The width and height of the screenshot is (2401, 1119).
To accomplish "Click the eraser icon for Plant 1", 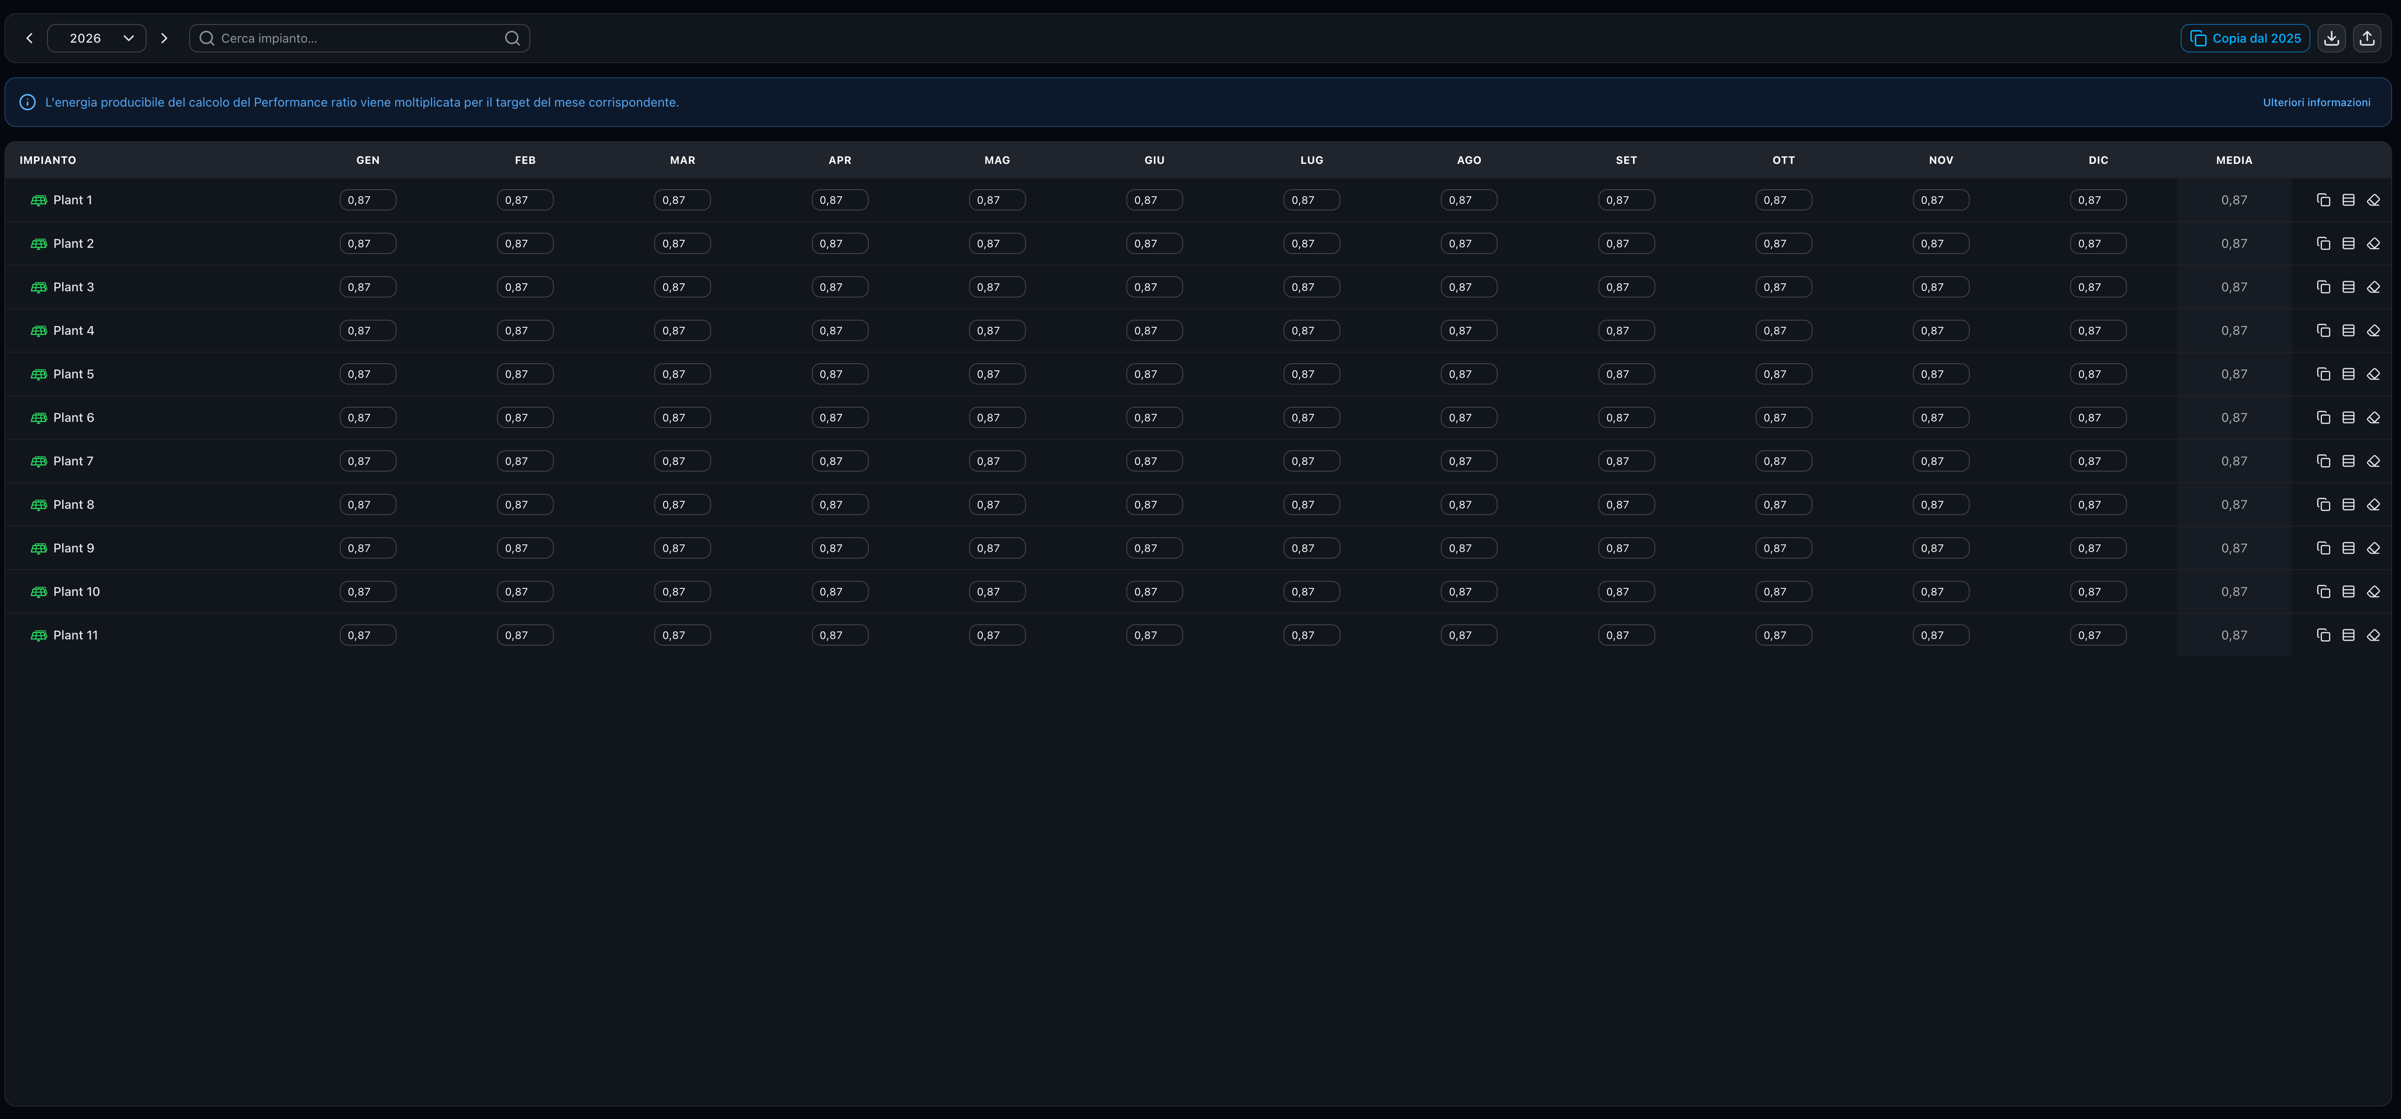I will point(2373,200).
